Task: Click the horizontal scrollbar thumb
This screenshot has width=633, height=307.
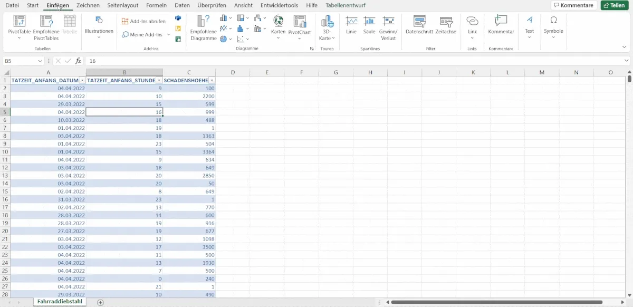Action: 496,302
